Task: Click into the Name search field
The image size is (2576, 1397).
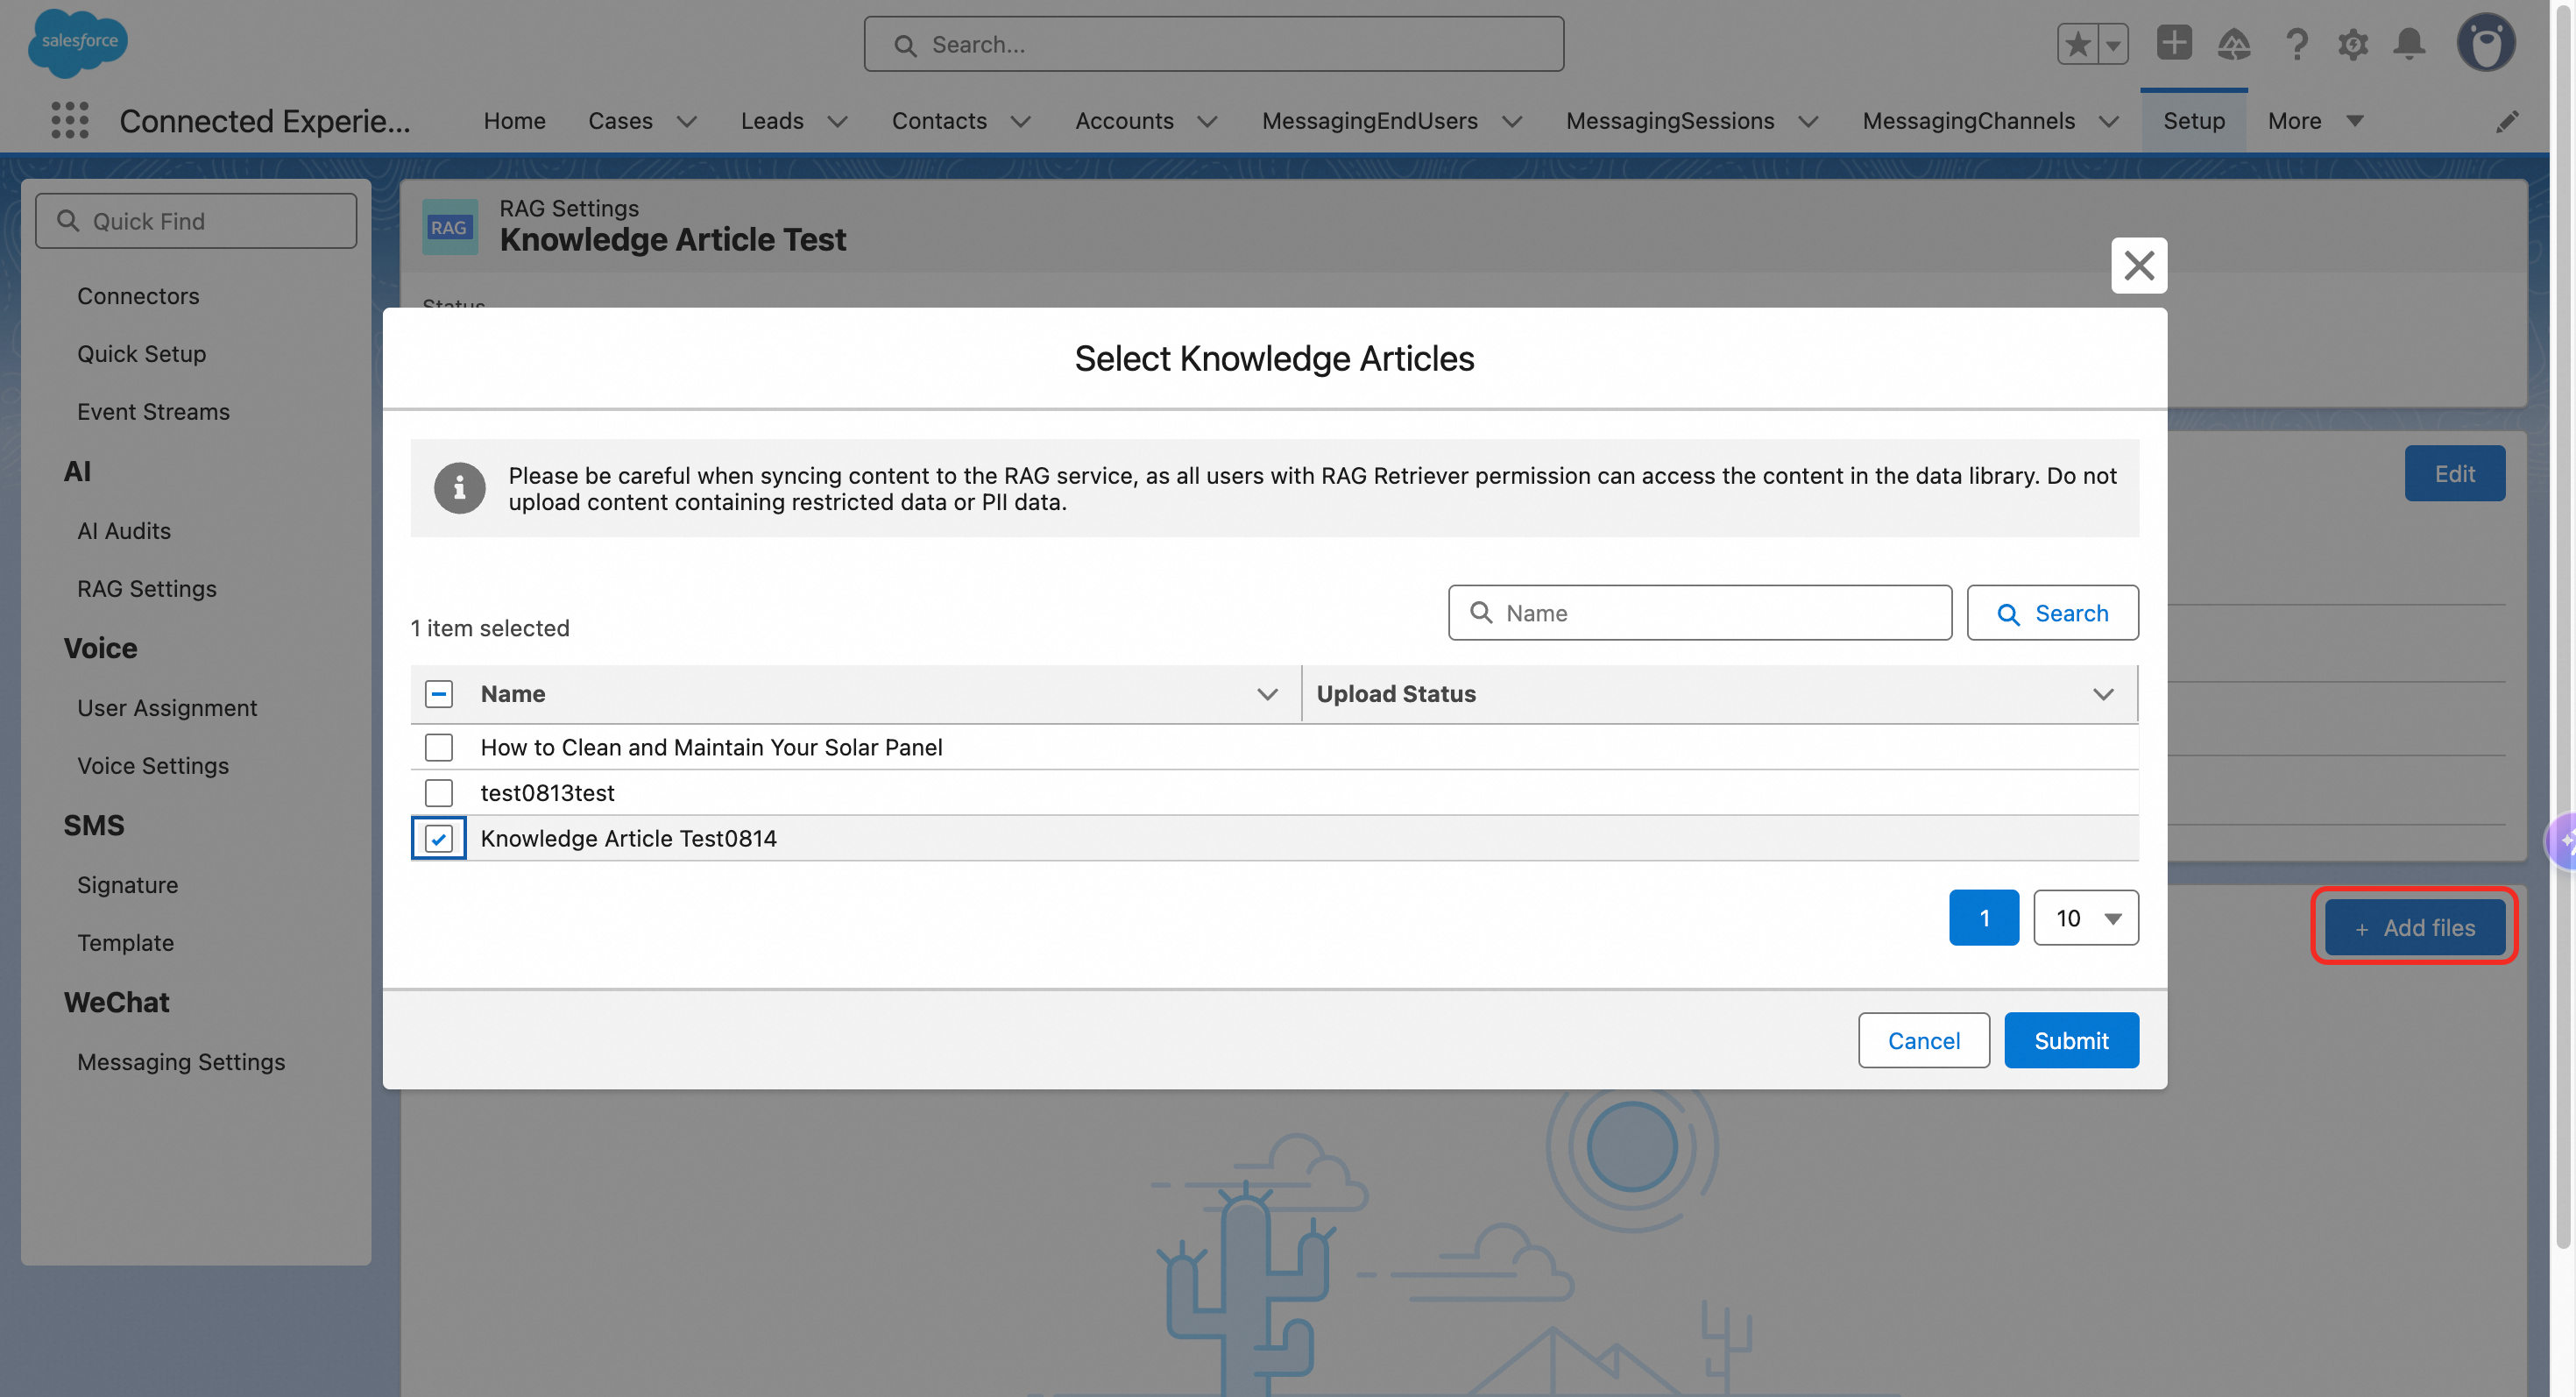Action: pos(1700,612)
